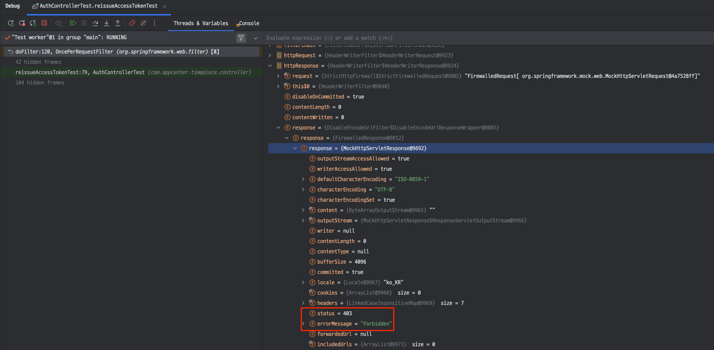Switch to the Console tab
Screen dimensions: 714x350
(x=249, y=24)
